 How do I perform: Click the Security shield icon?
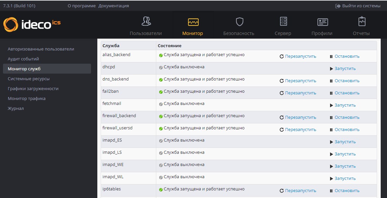(x=239, y=22)
